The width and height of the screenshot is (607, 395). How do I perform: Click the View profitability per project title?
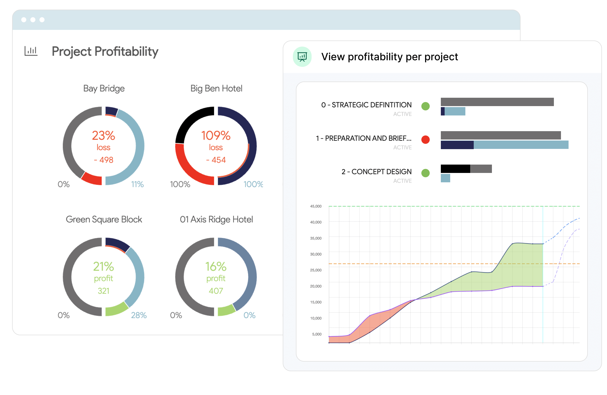[x=389, y=57]
